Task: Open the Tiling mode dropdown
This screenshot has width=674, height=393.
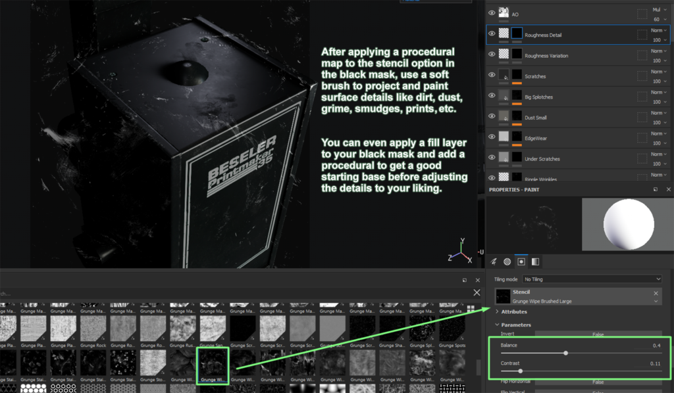Action: click(592, 279)
